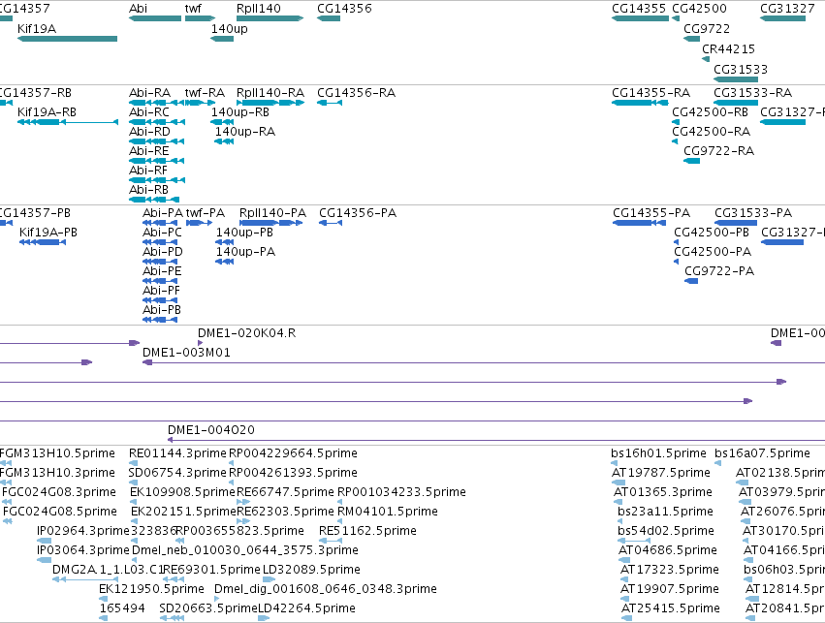Click the CG9722-RA transcript label
The width and height of the screenshot is (825, 623).
click(718, 151)
